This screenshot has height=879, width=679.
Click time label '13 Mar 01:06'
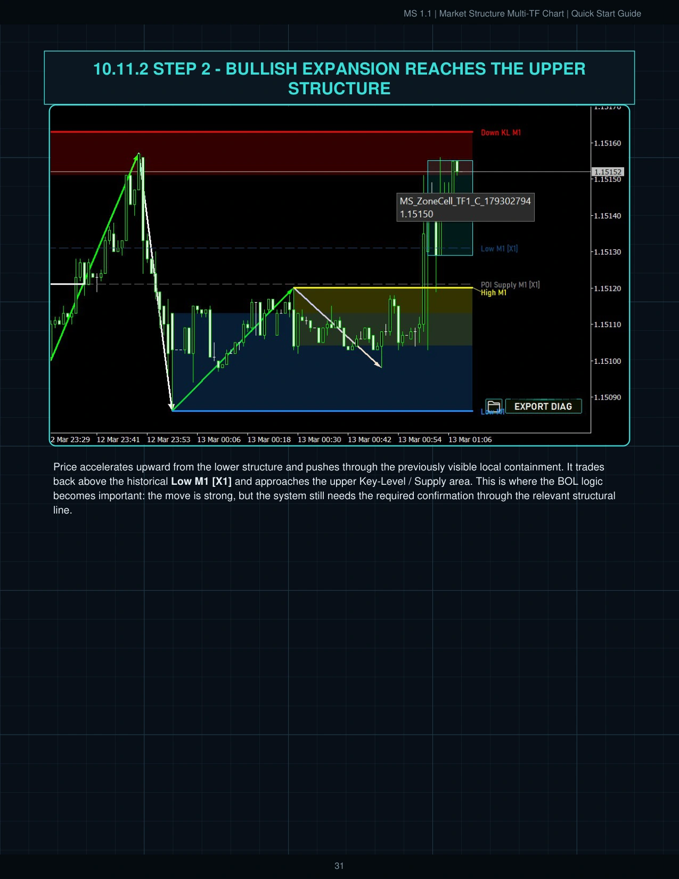coord(470,439)
